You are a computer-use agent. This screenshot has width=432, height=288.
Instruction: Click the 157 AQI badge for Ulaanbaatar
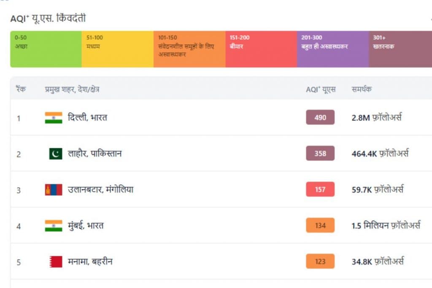click(x=320, y=189)
